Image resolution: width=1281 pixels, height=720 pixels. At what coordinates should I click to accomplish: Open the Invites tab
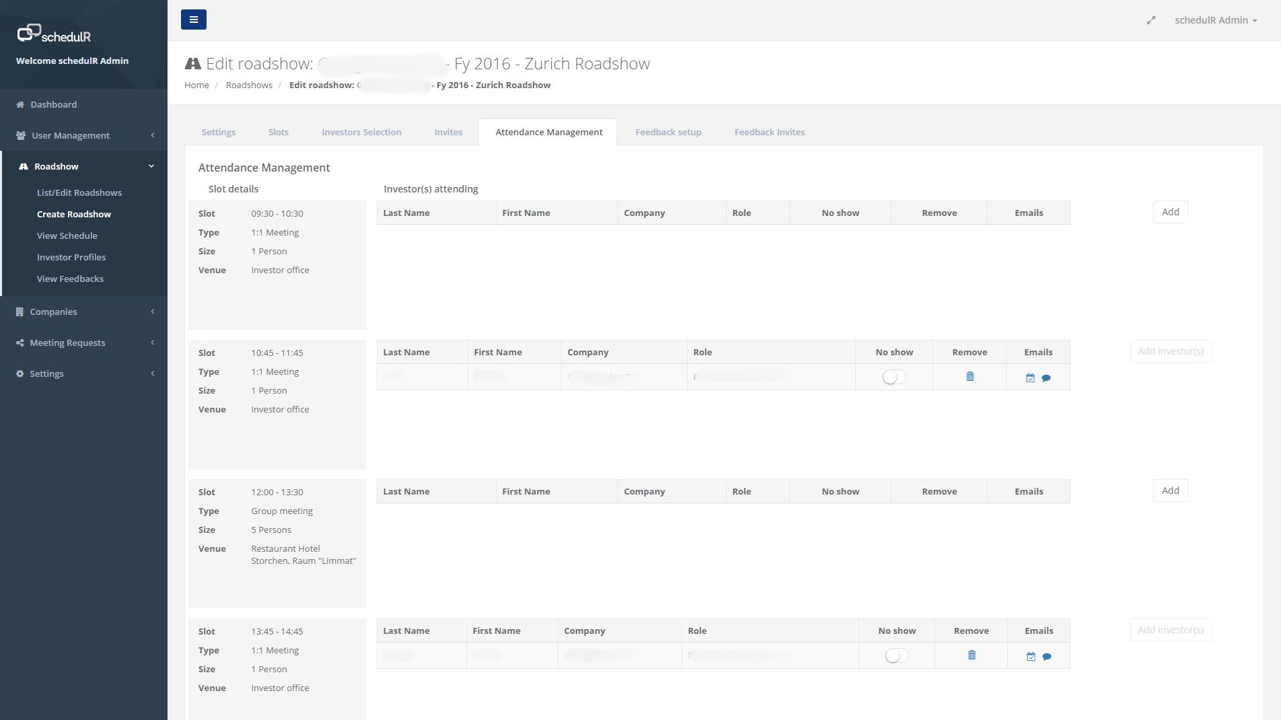pos(448,132)
